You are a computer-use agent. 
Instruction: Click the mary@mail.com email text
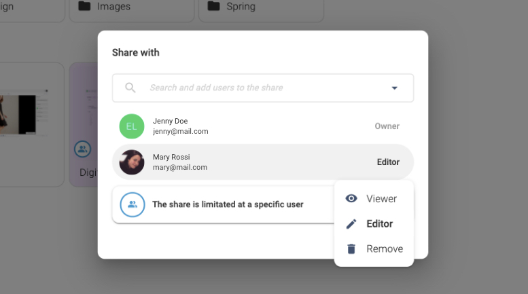(180, 168)
